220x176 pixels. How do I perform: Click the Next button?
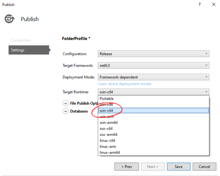click(x=153, y=167)
